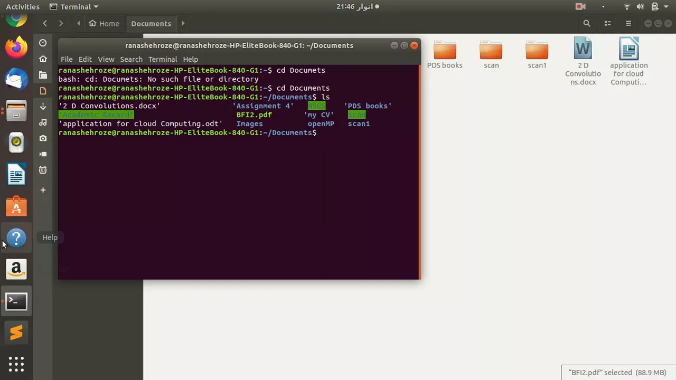Open the Edit menu in the terminal

click(x=85, y=59)
